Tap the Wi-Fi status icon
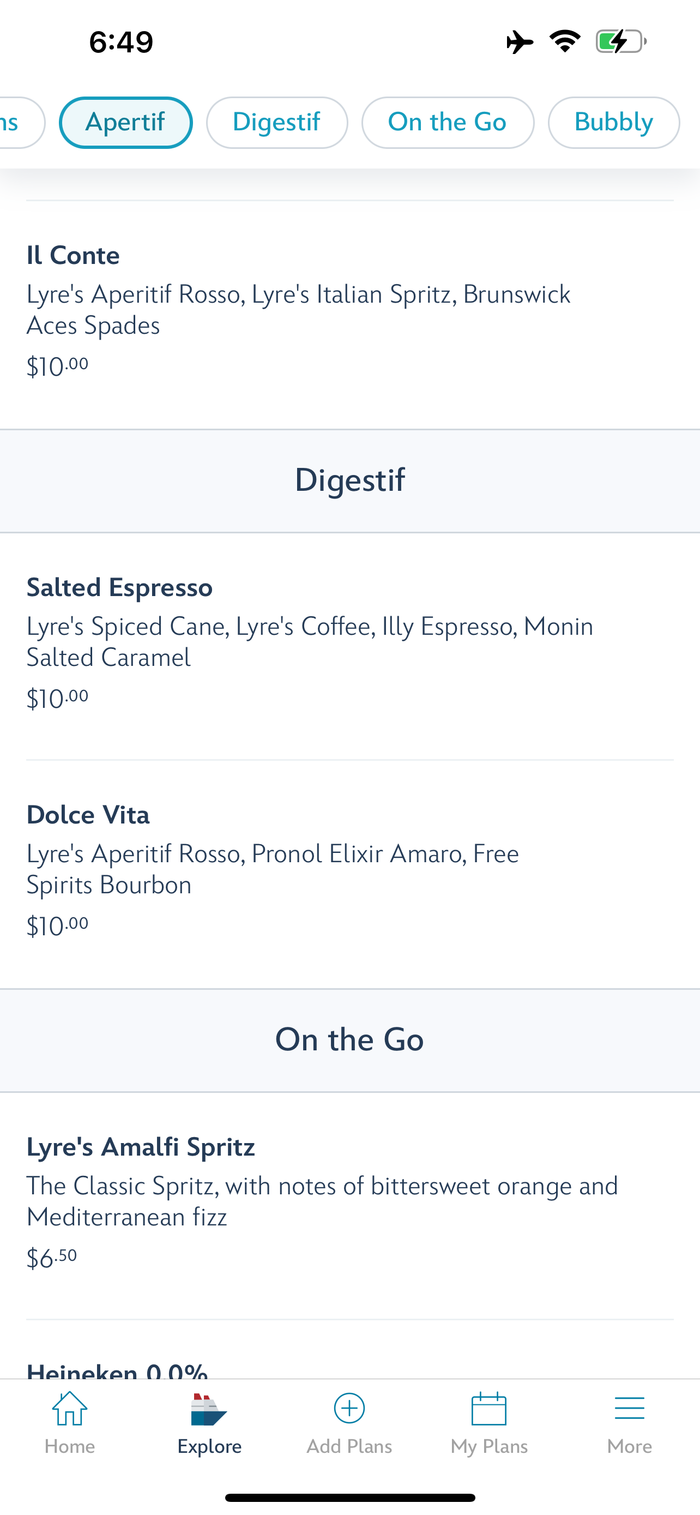This screenshot has width=700, height=1515. (565, 42)
